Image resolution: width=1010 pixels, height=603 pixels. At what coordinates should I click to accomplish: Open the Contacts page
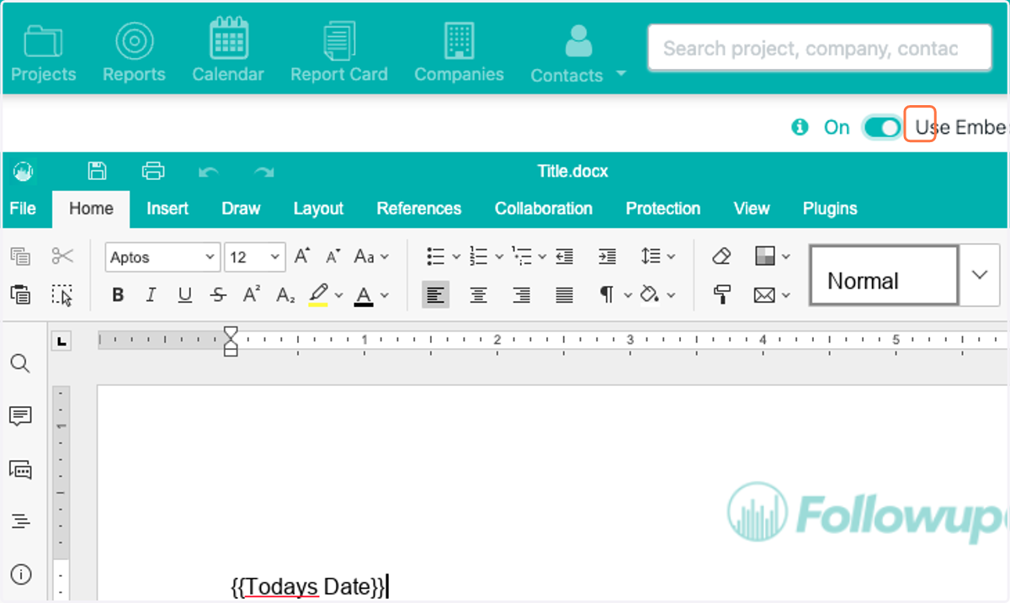pyautogui.click(x=566, y=53)
